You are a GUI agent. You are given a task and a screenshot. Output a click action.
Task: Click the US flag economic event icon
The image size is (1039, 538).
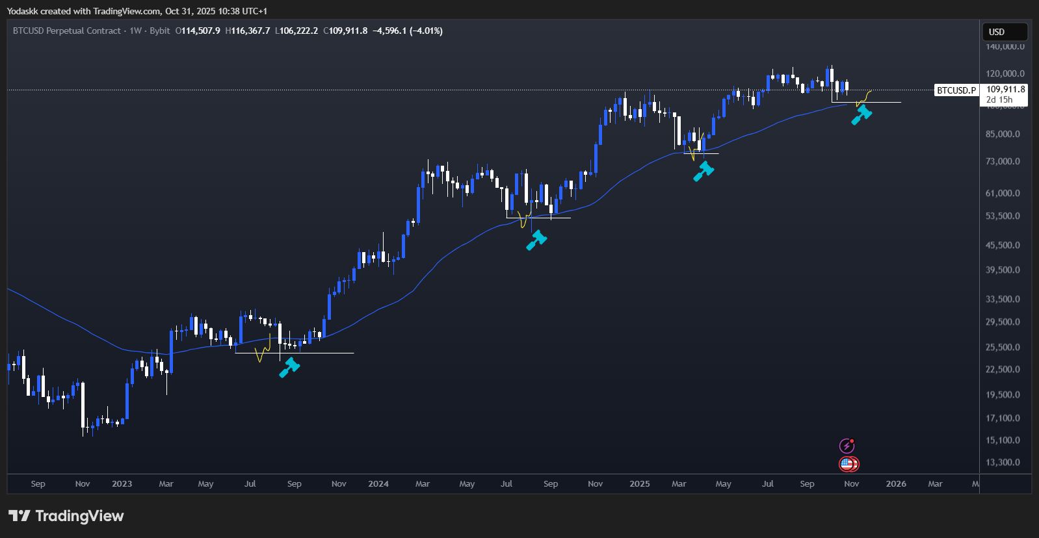[848, 464]
